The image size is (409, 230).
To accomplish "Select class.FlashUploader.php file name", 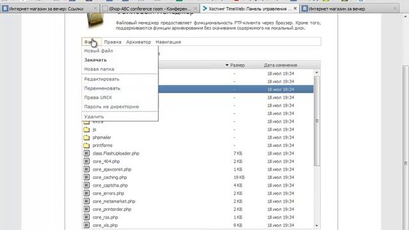I will (x=116, y=153).
